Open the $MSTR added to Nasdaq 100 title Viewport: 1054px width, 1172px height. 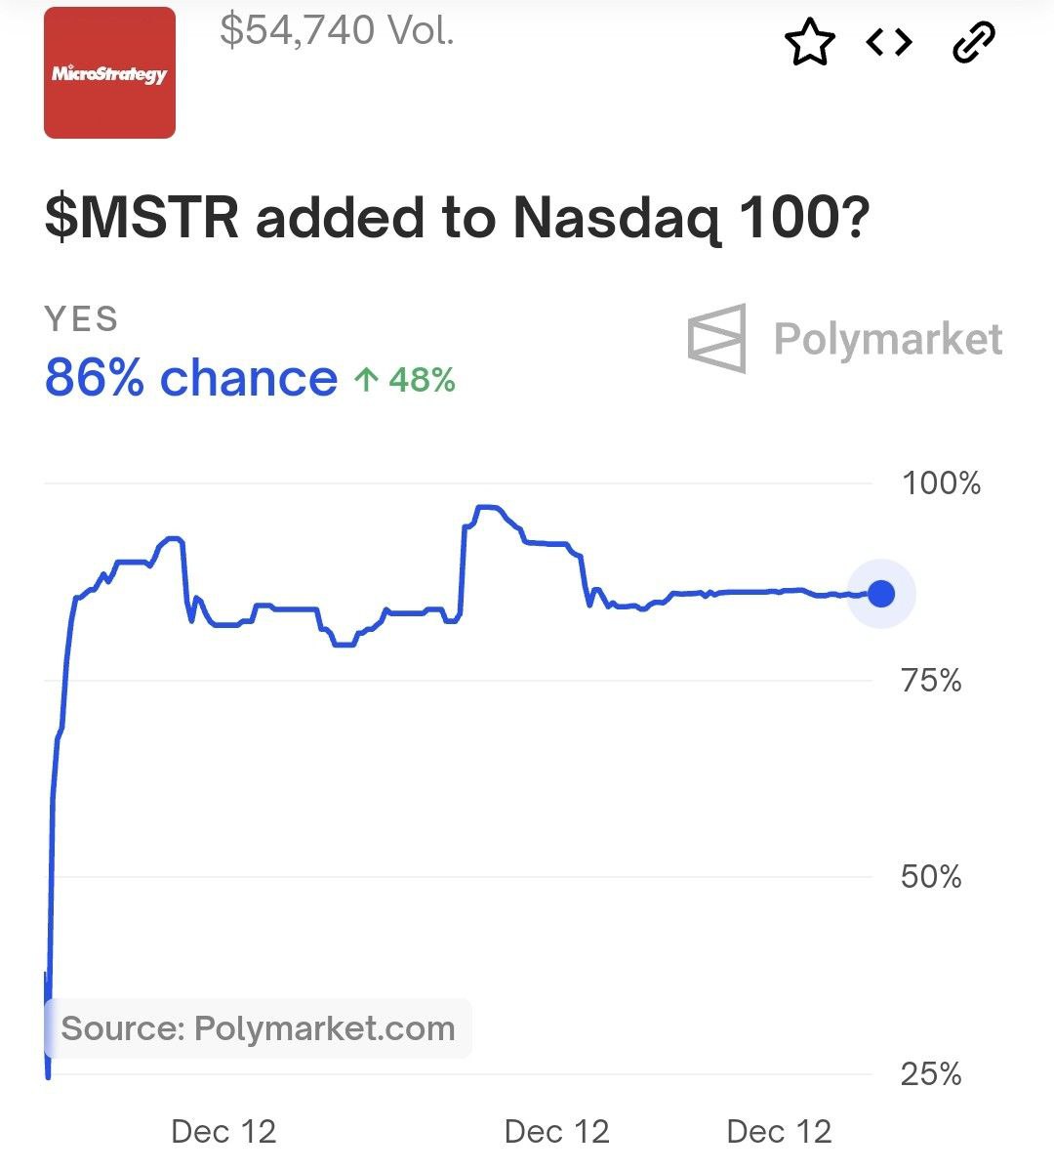[x=457, y=218]
